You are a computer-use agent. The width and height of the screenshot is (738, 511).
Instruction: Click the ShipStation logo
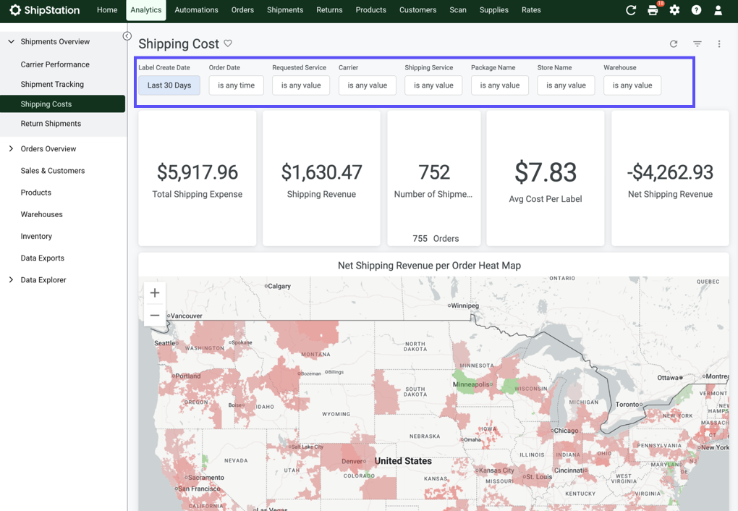click(45, 10)
